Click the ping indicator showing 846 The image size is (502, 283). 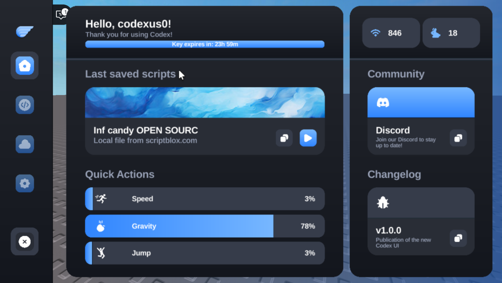pos(391,33)
